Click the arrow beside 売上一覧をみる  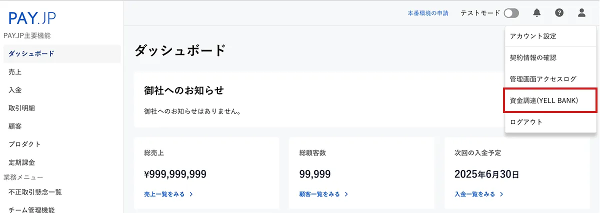coord(191,194)
